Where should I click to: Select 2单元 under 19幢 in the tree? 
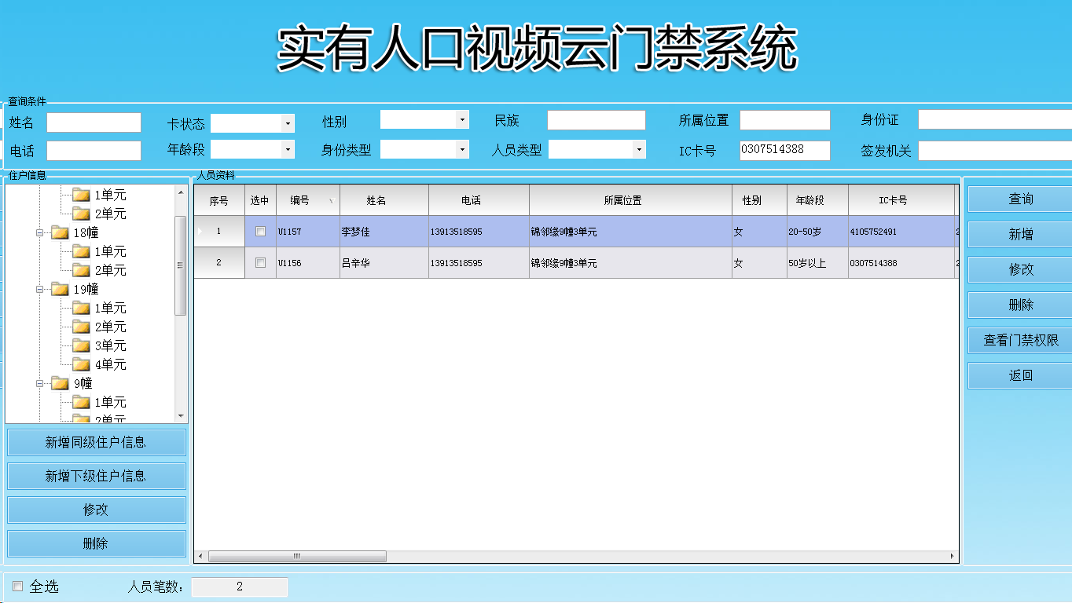tap(110, 327)
